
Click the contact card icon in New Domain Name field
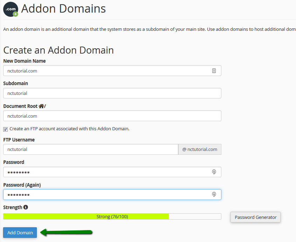[214, 71]
